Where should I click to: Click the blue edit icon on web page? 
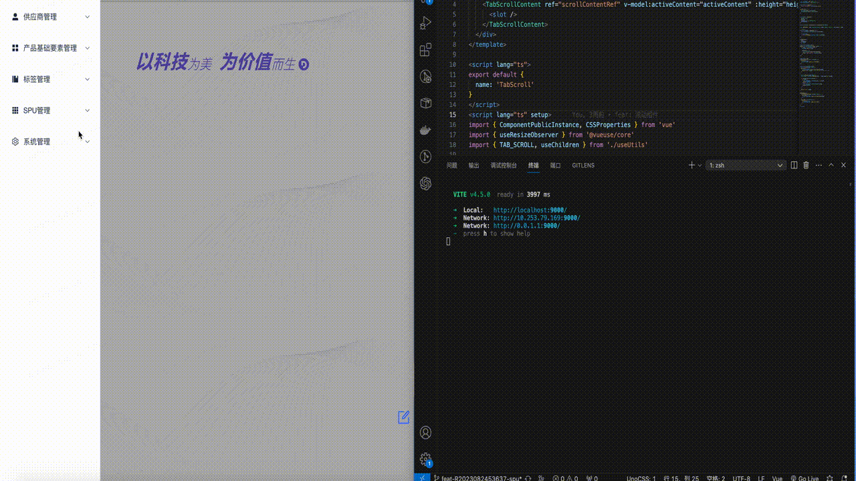point(403,418)
